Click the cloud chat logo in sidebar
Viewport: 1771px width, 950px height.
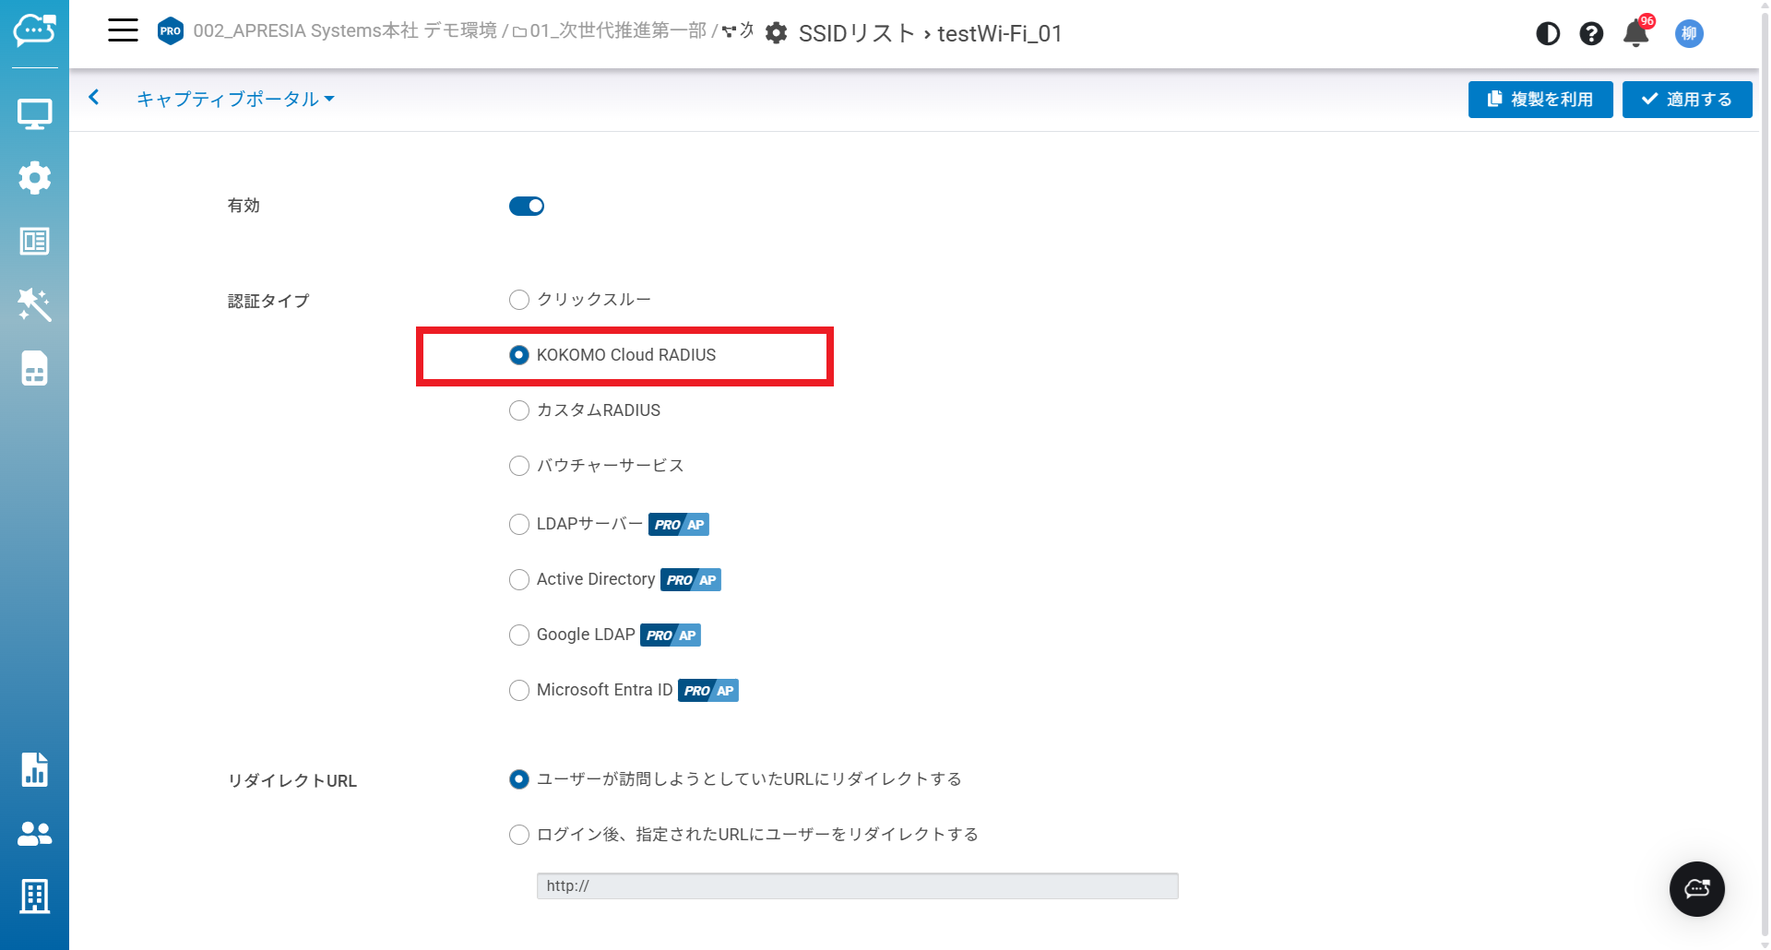click(34, 30)
